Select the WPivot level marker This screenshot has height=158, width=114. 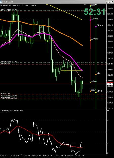pos(90,20)
